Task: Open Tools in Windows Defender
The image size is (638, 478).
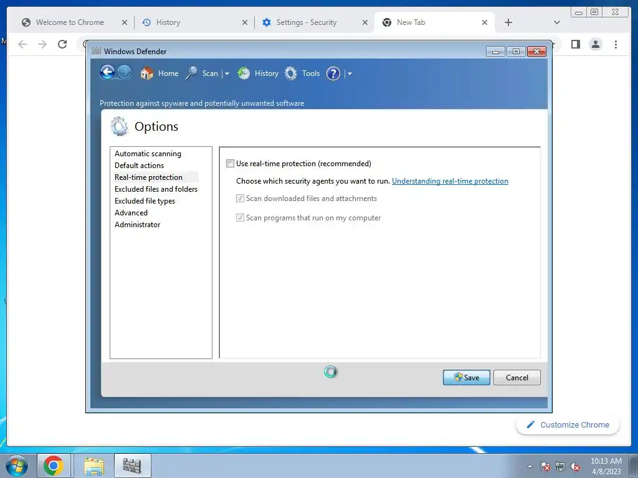Action: pyautogui.click(x=302, y=73)
